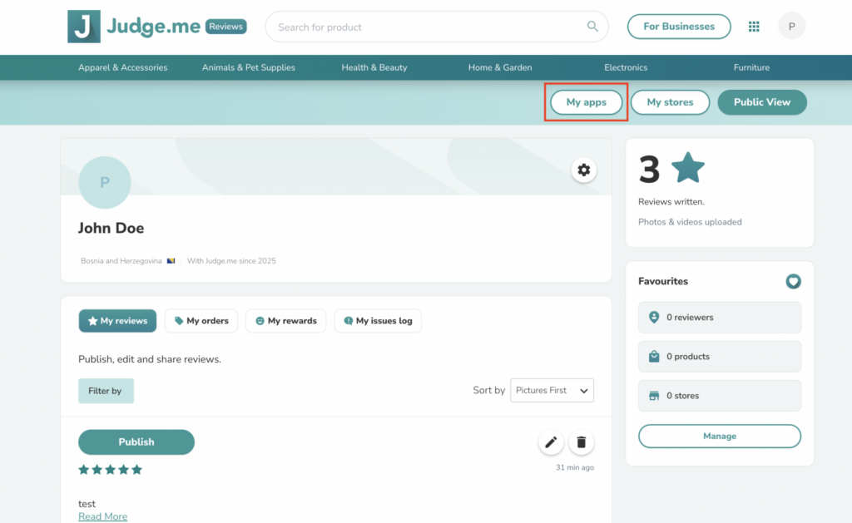
Task: Switch to the My rewards tab
Action: tap(285, 321)
